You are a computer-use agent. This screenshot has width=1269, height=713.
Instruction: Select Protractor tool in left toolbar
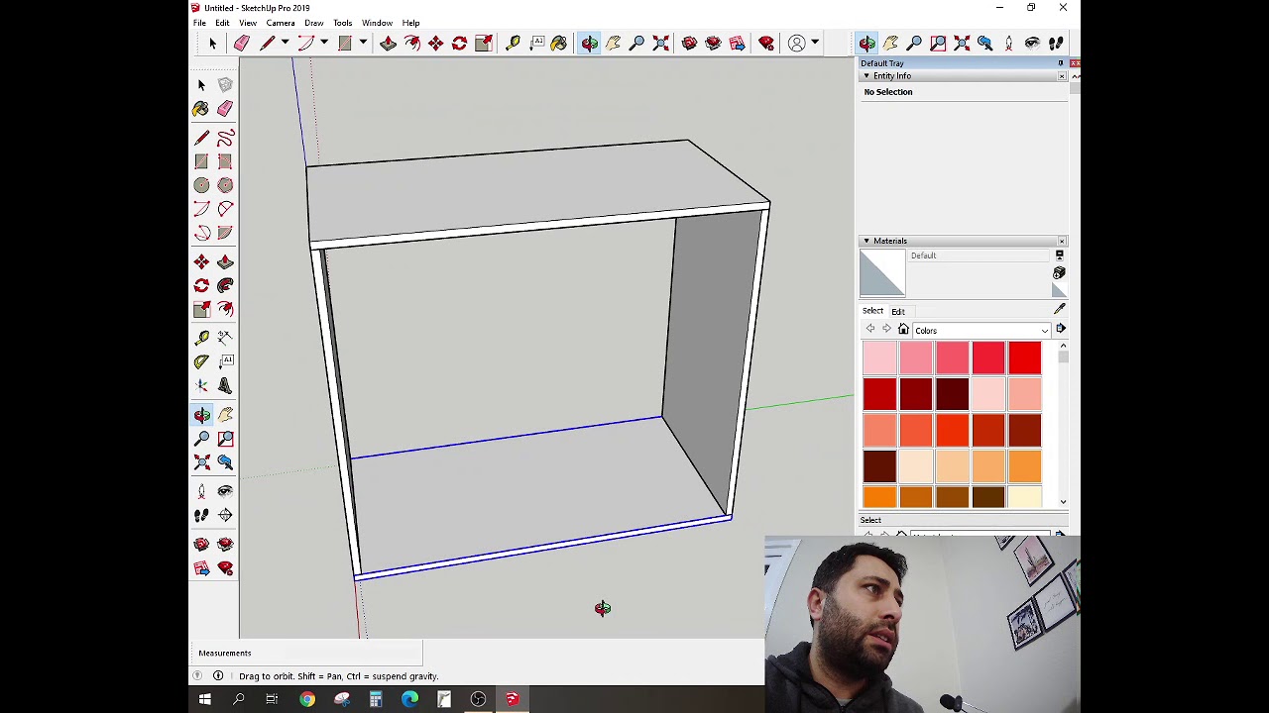(201, 361)
